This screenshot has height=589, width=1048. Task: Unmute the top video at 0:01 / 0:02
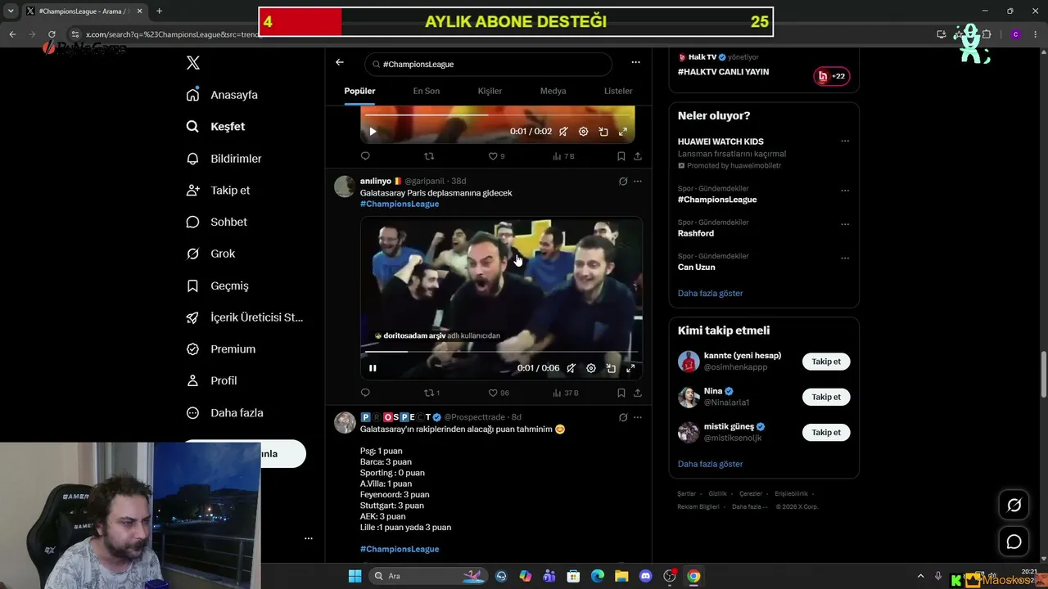click(563, 131)
